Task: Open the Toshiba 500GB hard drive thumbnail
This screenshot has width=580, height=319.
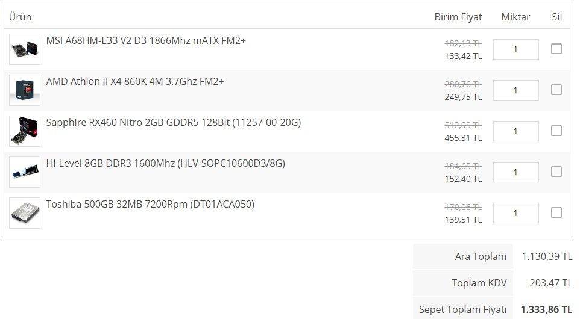Action: 25,214
